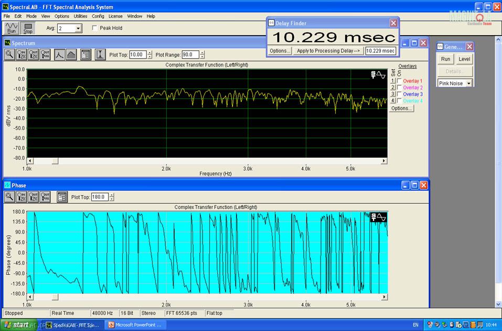Click the processing delay value field

tap(381, 51)
